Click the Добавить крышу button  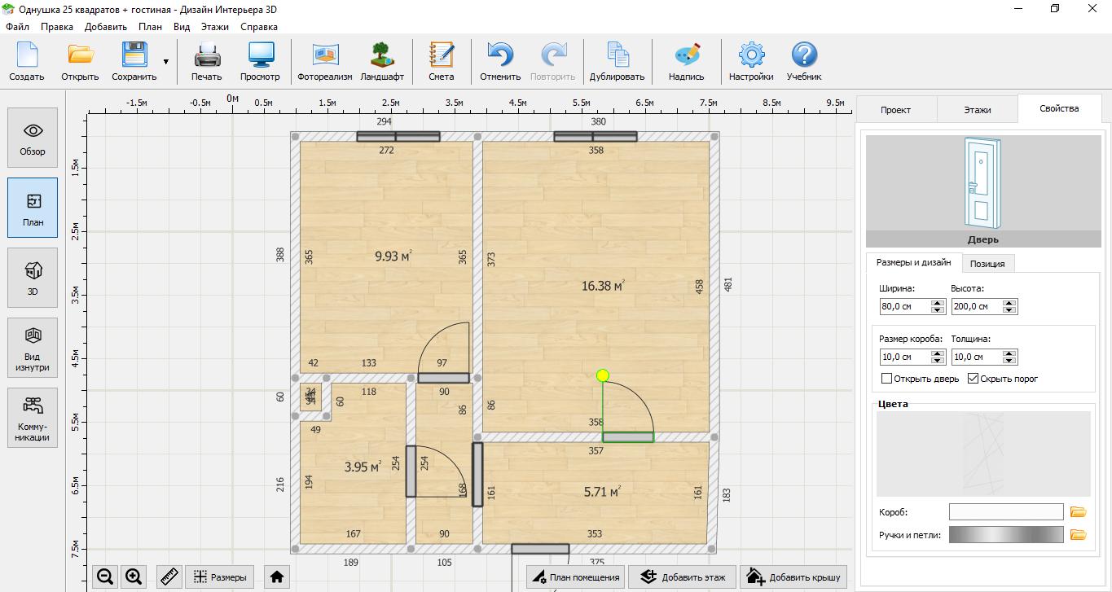793,577
